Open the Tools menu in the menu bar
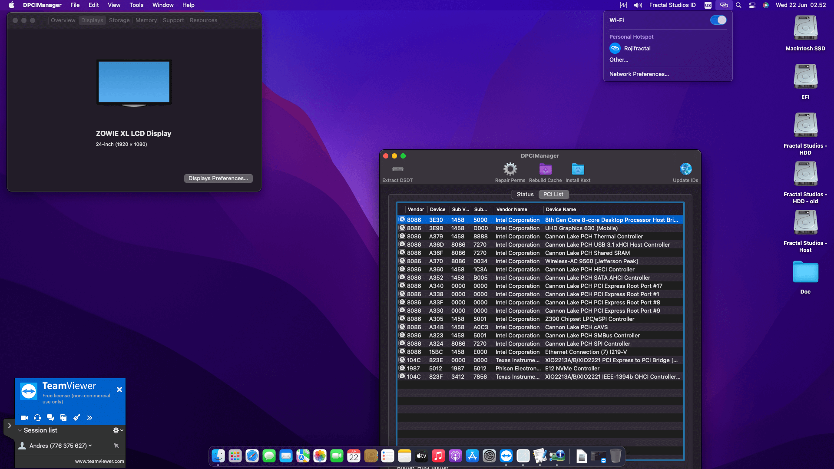Viewport: 834px width, 469px height. click(x=136, y=5)
